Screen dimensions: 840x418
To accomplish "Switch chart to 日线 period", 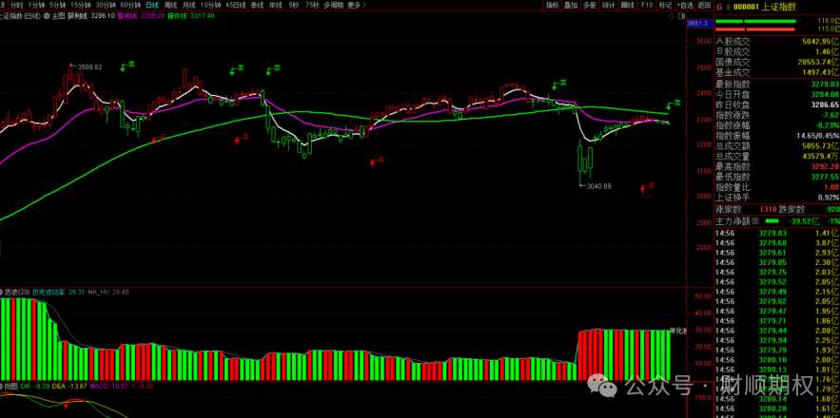I will tap(152, 5).
